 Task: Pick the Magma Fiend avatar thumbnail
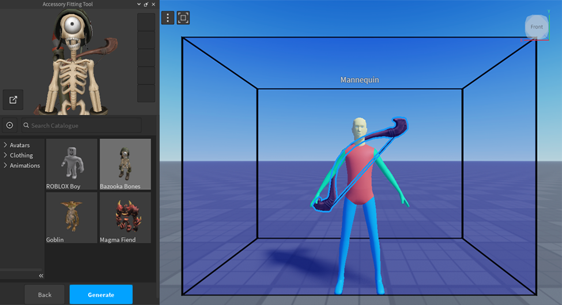click(x=125, y=217)
